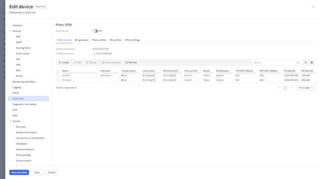
Task: Open Profiles_1 IKE gateway Default link
Action: 220,80
